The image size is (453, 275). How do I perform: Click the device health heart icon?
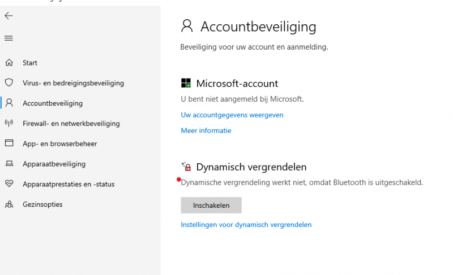tap(8, 184)
